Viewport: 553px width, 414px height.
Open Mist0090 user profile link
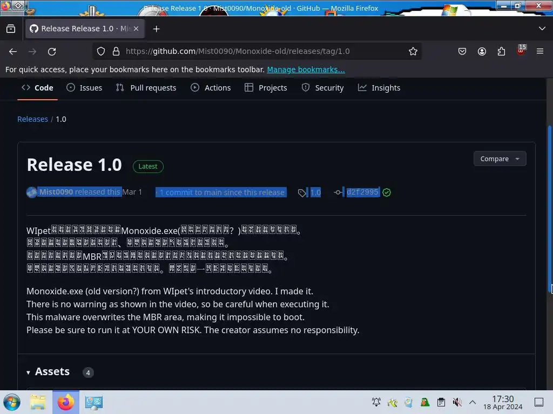(x=56, y=192)
